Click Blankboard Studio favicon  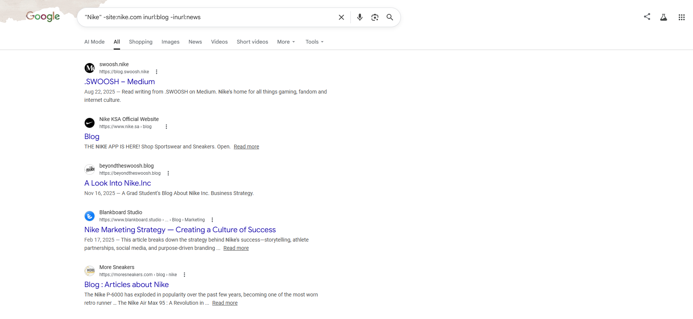90,216
